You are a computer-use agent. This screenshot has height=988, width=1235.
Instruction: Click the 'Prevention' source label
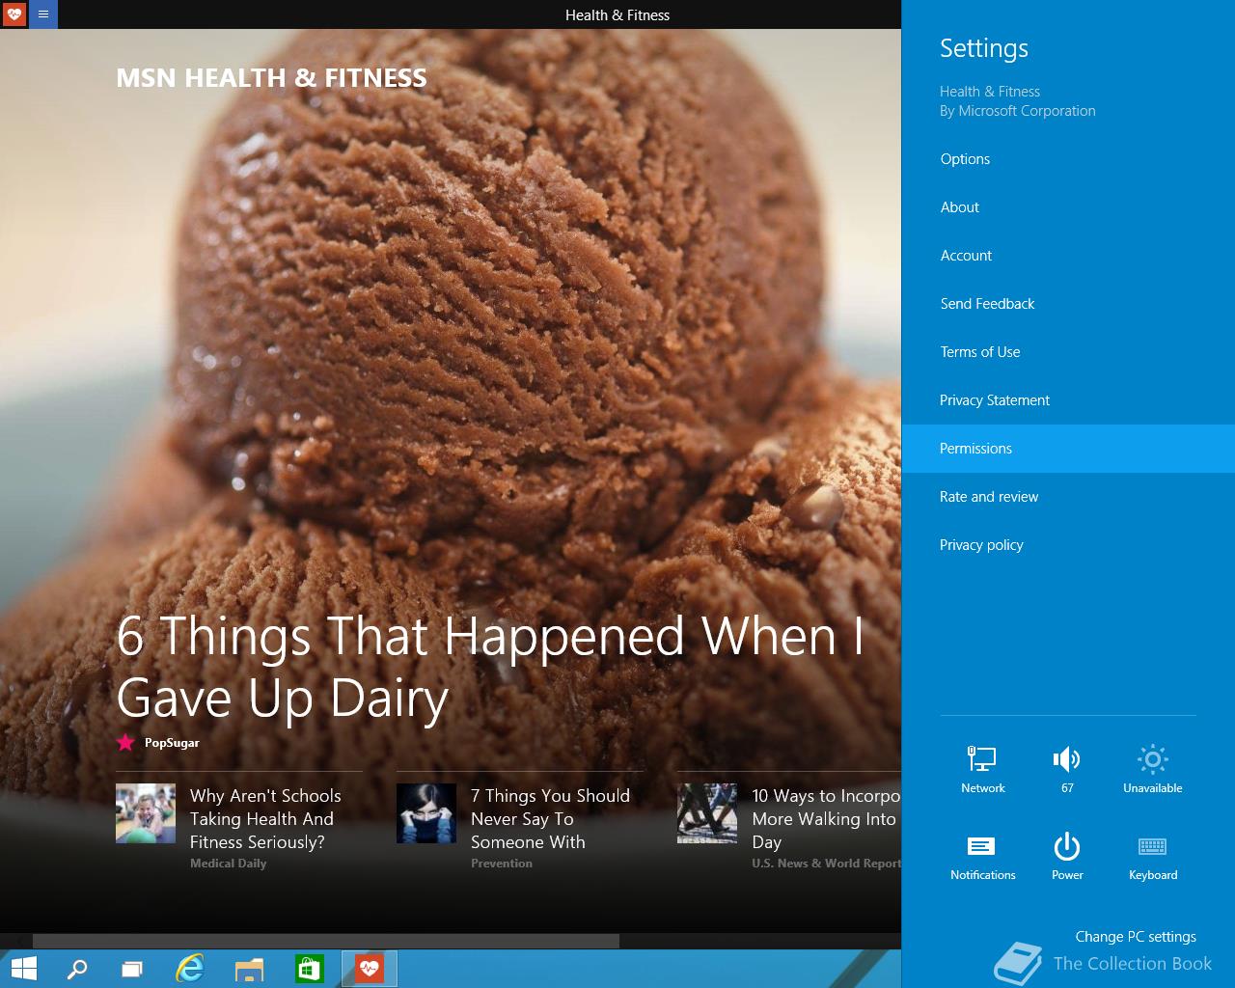pos(501,864)
